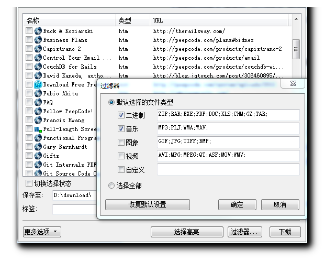This screenshot has width=325, height=261.
Task: Click the globe icon for Follow PeepCode!
Action: click(x=38, y=111)
